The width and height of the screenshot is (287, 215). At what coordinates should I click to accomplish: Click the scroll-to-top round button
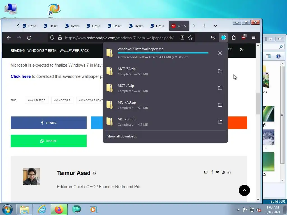(x=244, y=190)
